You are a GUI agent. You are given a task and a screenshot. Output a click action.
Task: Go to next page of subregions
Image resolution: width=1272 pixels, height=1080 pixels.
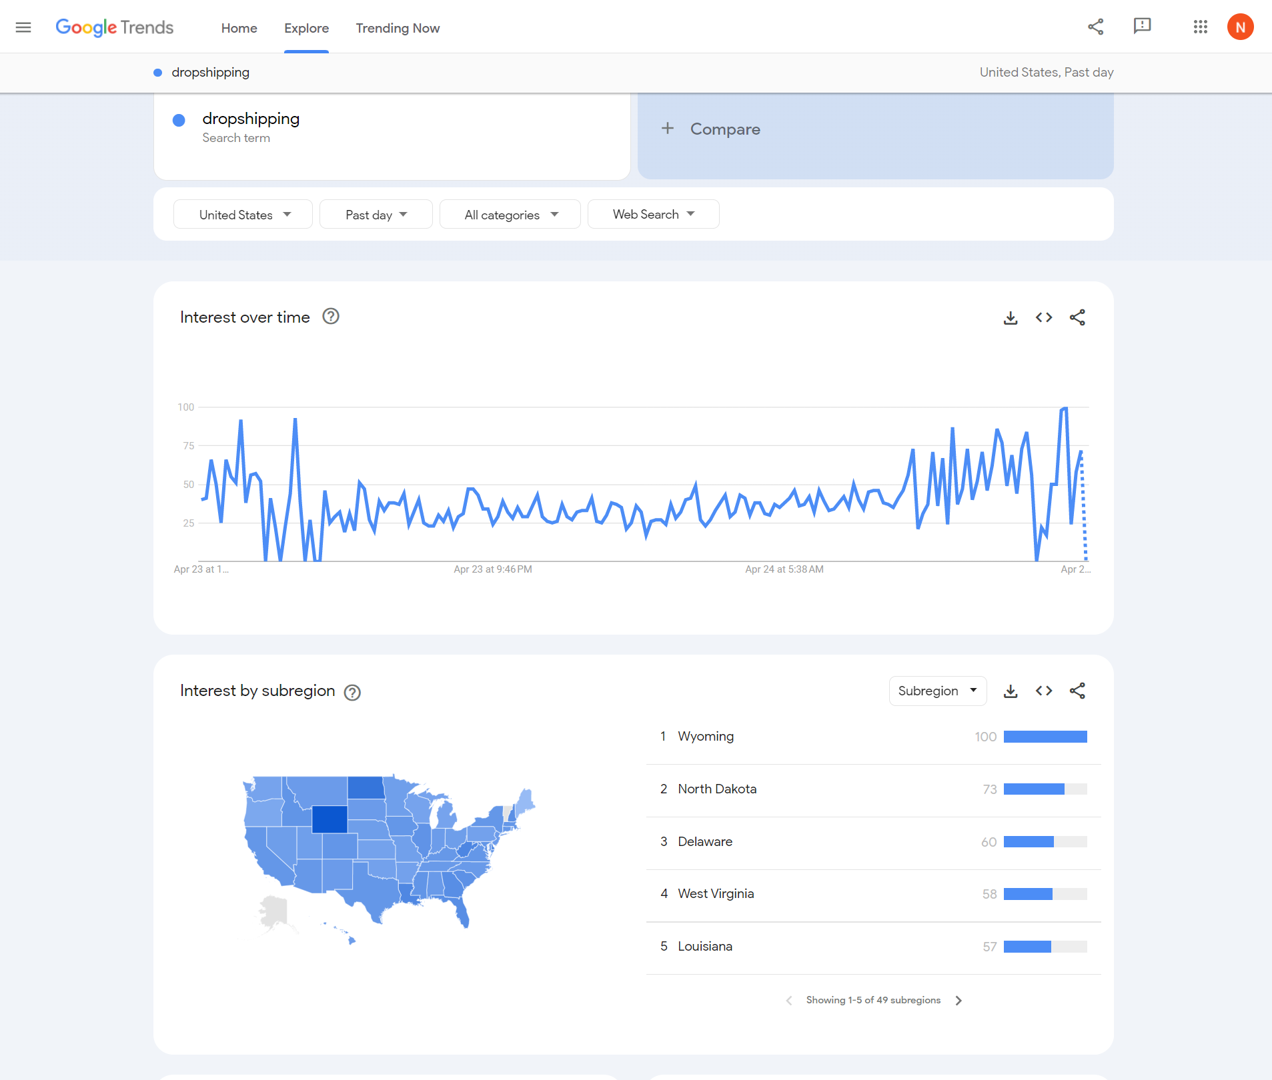tap(959, 1001)
